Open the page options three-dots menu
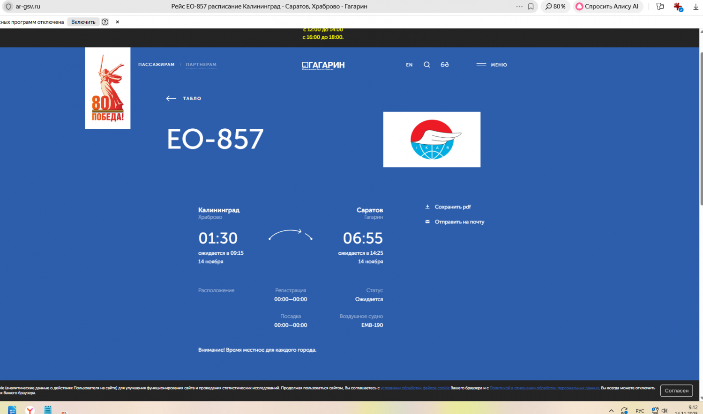The height and width of the screenshot is (414, 703). tap(519, 7)
